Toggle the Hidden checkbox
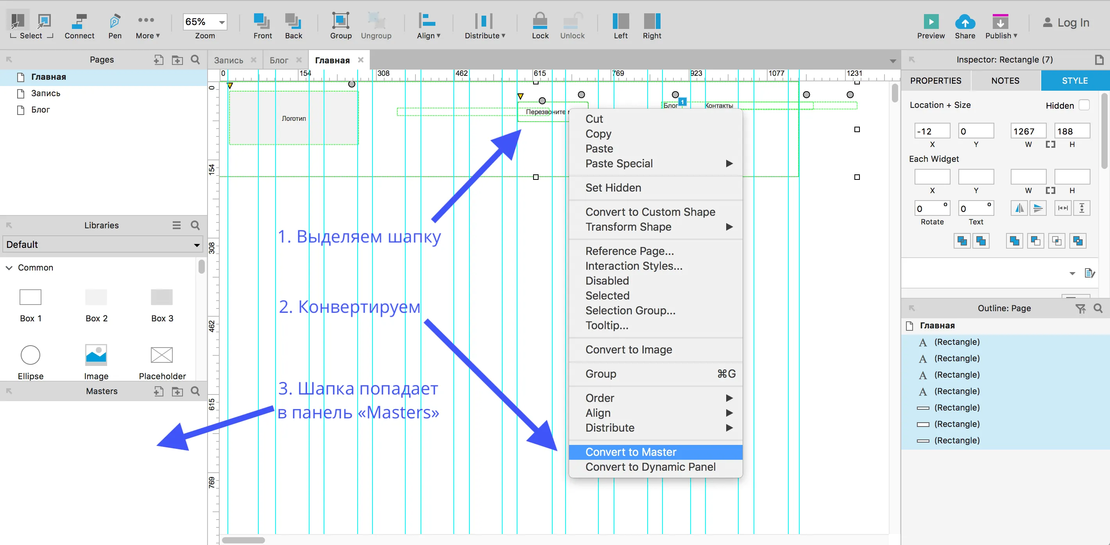Viewport: 1110px width, 545px height. coord(1084,105)
